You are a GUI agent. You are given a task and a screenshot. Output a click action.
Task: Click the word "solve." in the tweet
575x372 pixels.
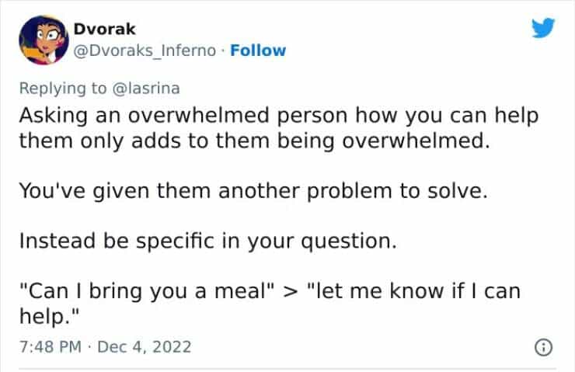[460, 192]
